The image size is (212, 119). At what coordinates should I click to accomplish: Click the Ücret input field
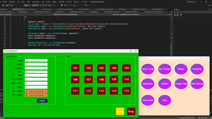(36, 87)
